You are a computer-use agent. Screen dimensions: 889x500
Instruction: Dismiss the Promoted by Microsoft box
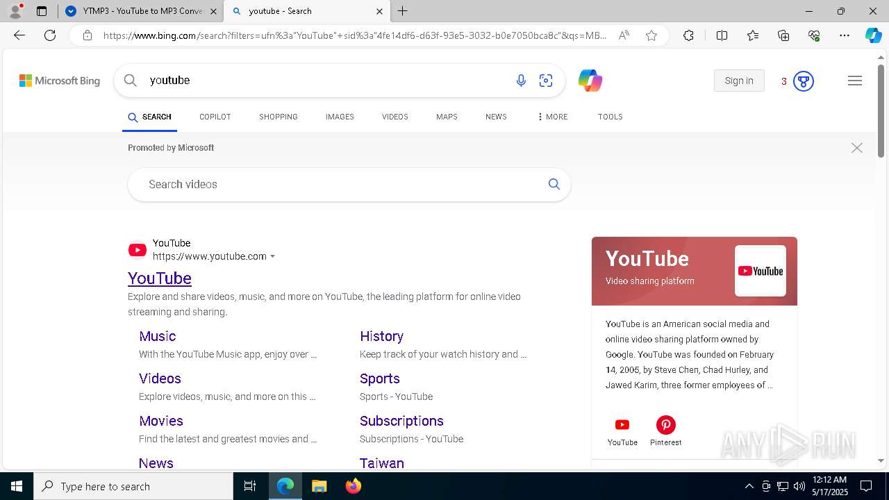coord(857,148)
